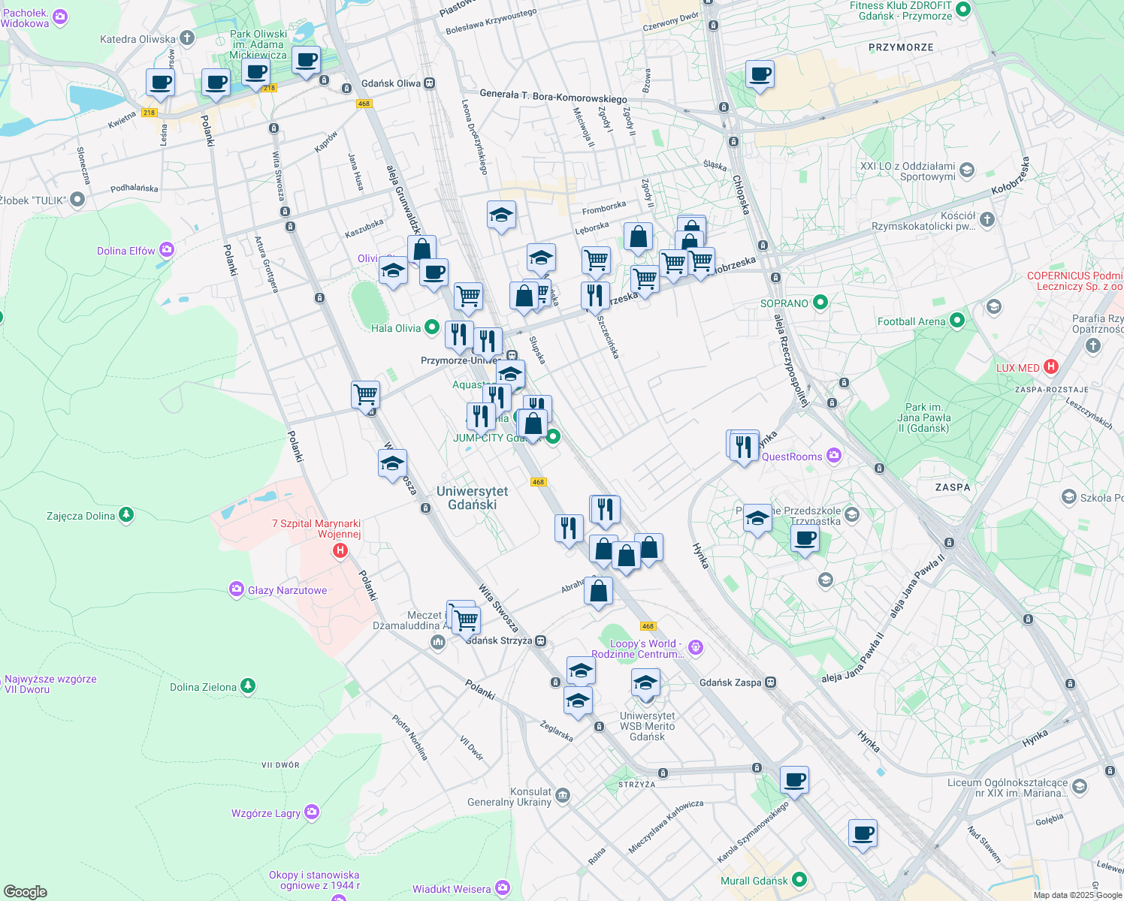
Task: Click the school marker on Leona Droszyńskiego street
Action: click(501, 216)
